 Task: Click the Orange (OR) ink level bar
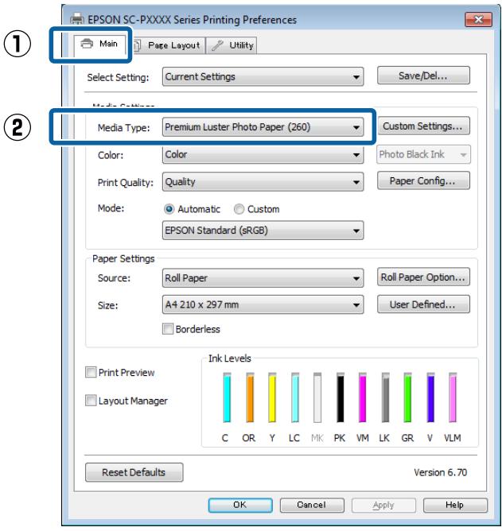coord(250,397)
